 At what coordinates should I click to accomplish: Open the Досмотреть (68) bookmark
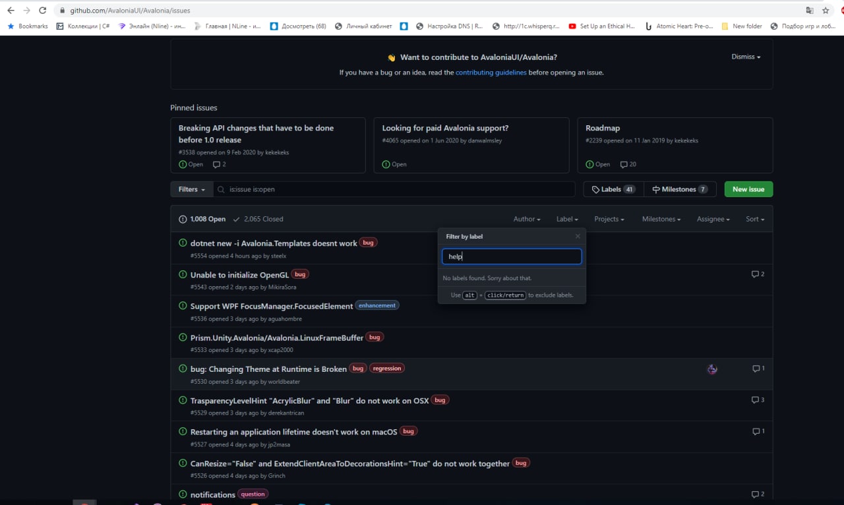tap(298, 26)
